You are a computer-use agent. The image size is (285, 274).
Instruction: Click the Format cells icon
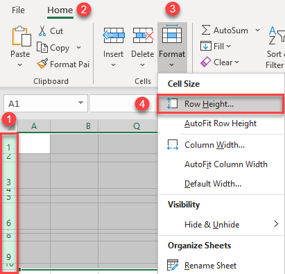pos(172,34)
